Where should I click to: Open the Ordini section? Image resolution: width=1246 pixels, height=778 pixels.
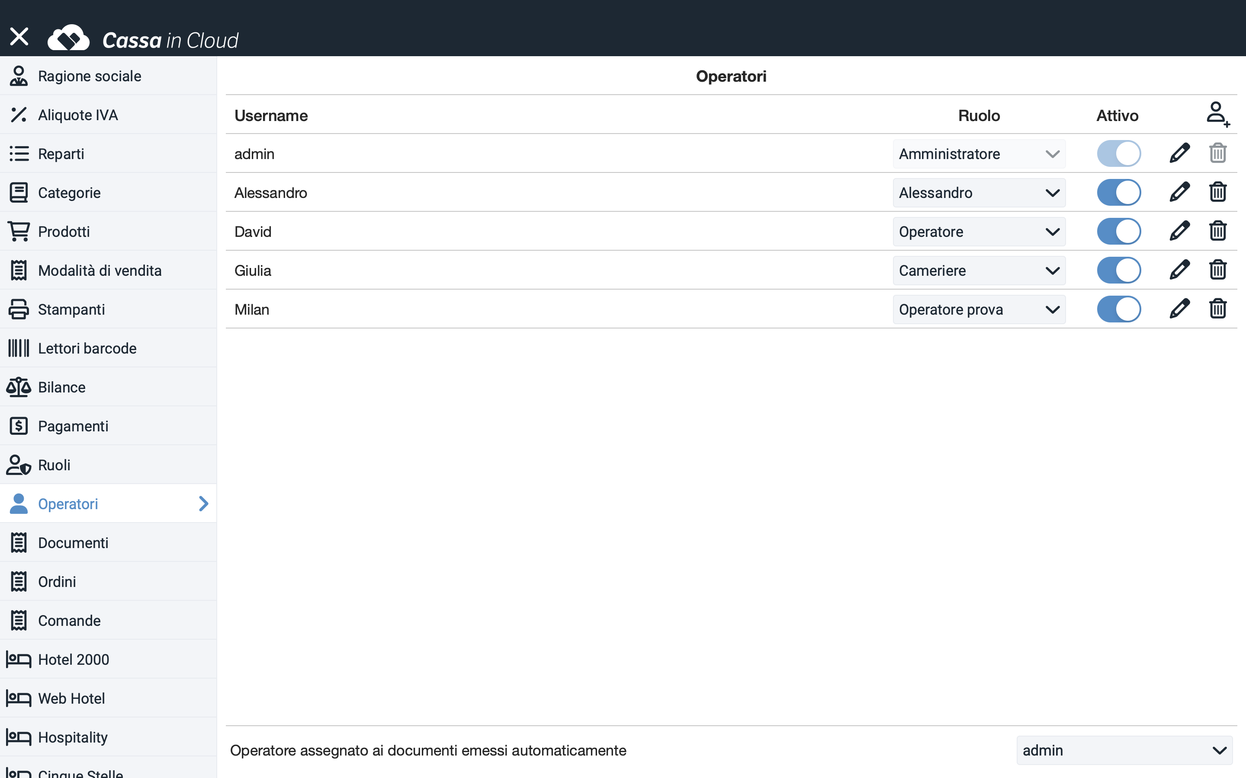[x=108, y=581]
